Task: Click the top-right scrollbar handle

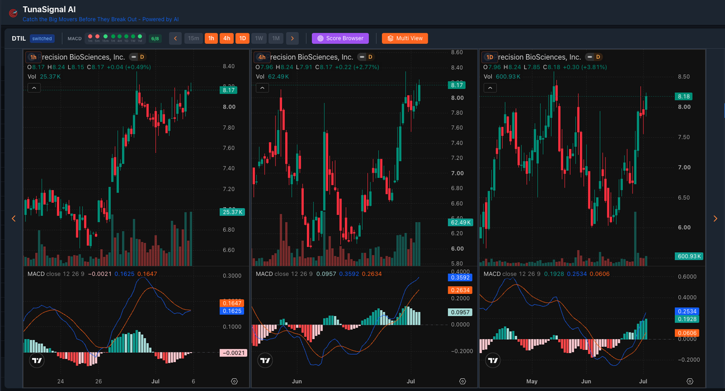Action: (x=723, y=109)
